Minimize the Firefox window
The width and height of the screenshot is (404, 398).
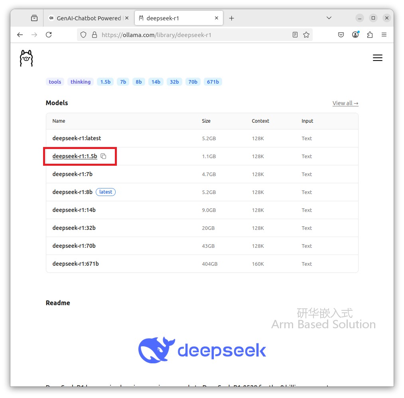pyautogui.click(x=359, y=18)
